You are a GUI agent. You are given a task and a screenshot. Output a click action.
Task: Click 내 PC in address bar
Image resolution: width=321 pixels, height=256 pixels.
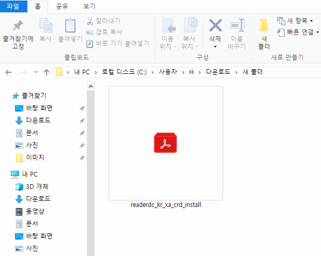(82, 72)
